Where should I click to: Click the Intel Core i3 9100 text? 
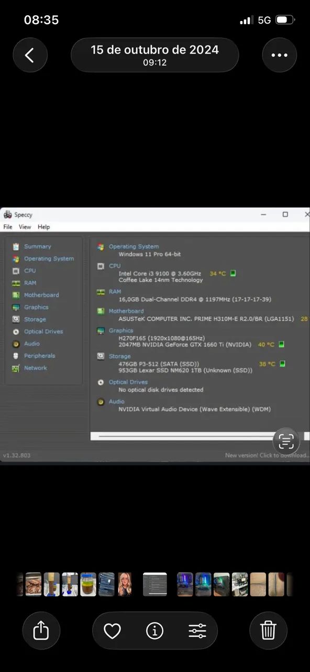pyautogui.click(x=160, y=273)
